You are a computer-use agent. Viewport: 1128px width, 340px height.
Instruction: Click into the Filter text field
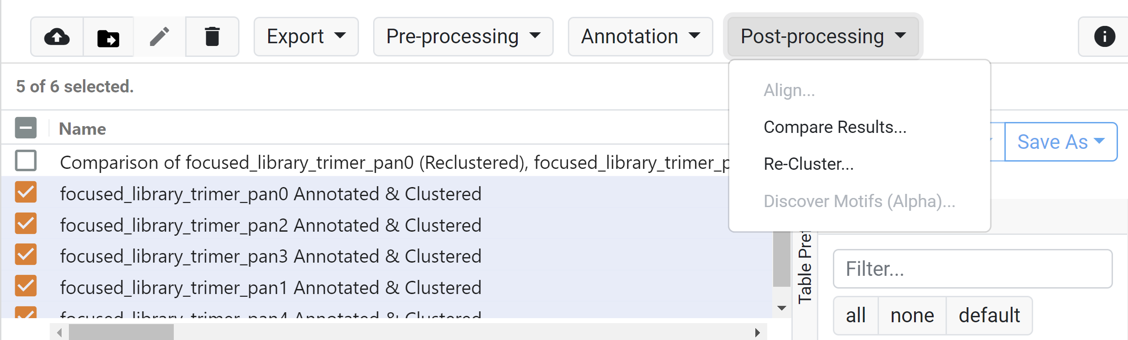(972, 269)
